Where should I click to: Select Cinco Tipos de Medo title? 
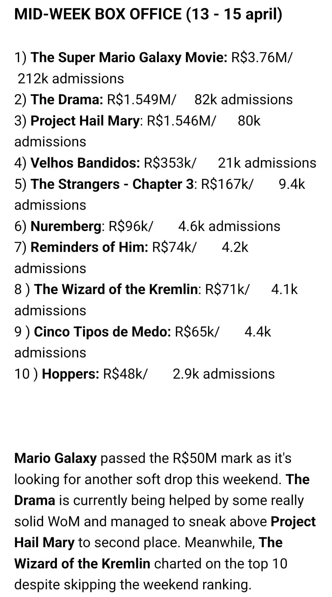point(102,332)
